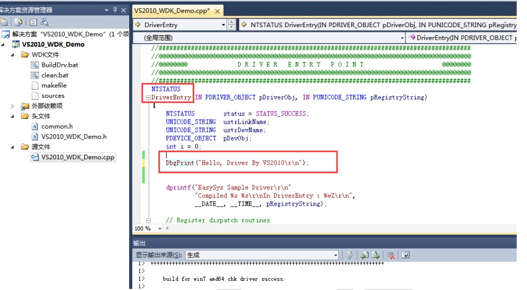The height and width of the screenshot is (290, 527).
Task: Click Show All Files icon in Solution Explorer
Action: (18, 22)
